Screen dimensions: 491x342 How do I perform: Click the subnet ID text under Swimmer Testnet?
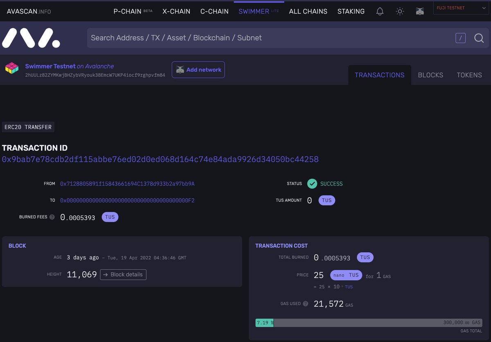click(x=95, y=75)
